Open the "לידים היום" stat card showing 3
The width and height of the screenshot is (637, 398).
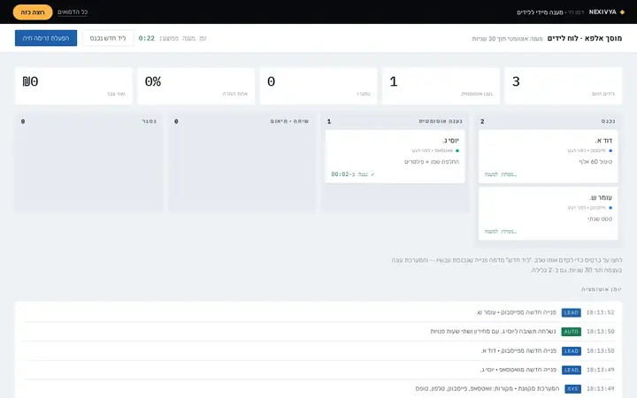click(564, 86)
